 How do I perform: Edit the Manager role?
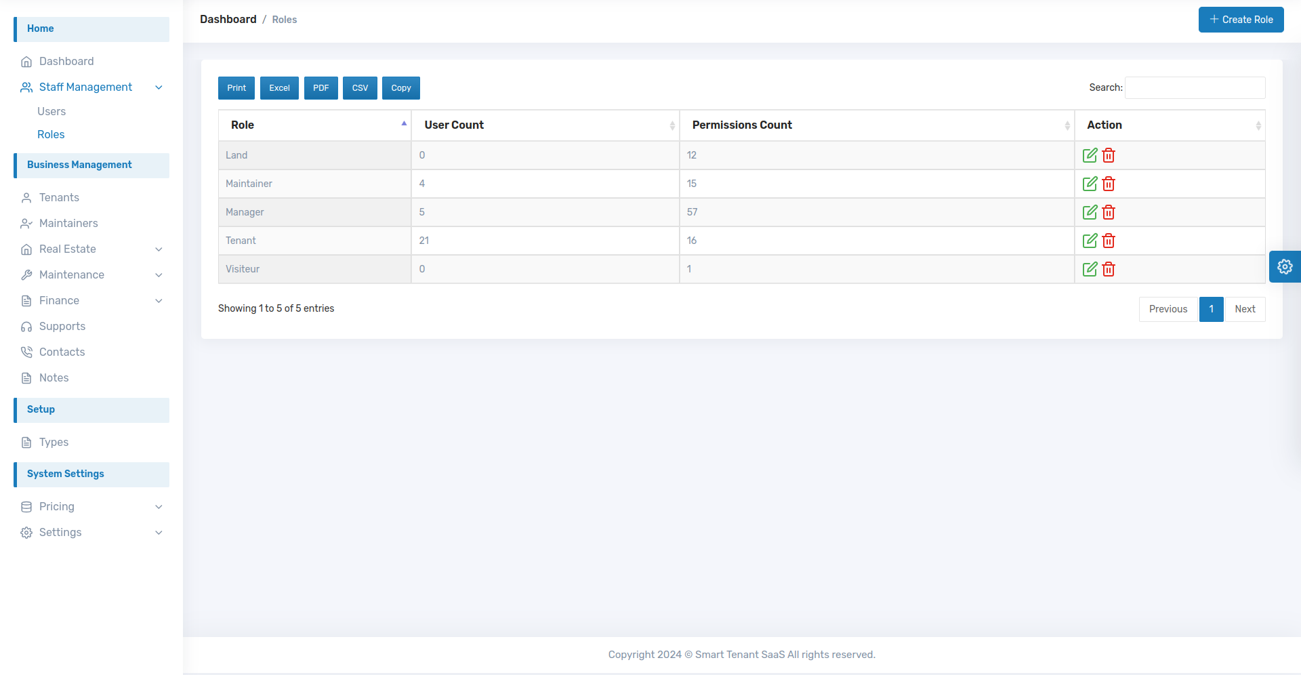(x=1090, y=212)
